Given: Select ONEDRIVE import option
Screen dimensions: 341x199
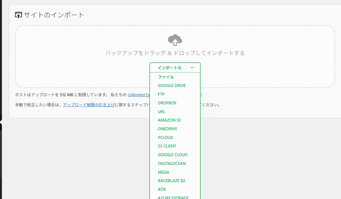Looking at the screenshot, I should 168,129.
